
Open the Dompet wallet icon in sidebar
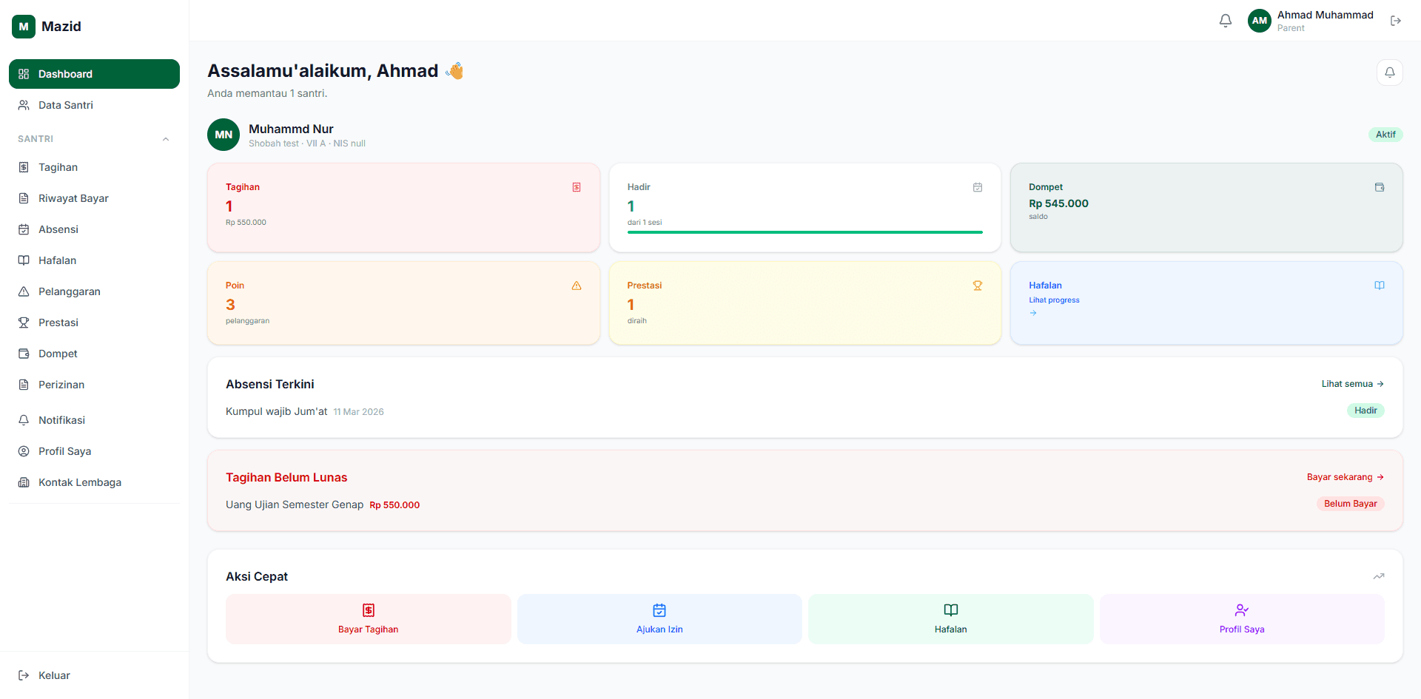click(23, 354)
